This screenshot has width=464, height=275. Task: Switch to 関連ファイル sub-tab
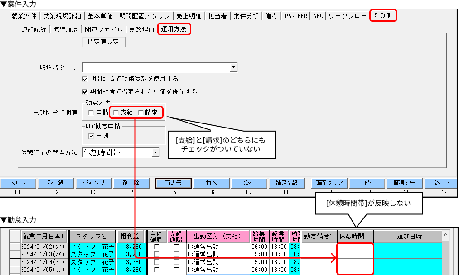coord(104,29)
